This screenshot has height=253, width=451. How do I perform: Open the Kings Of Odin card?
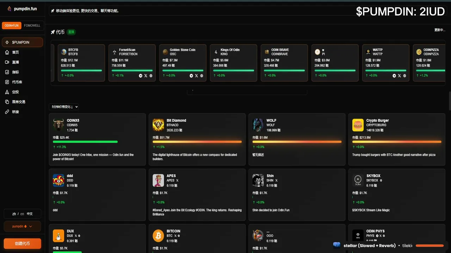coord(233,63)
